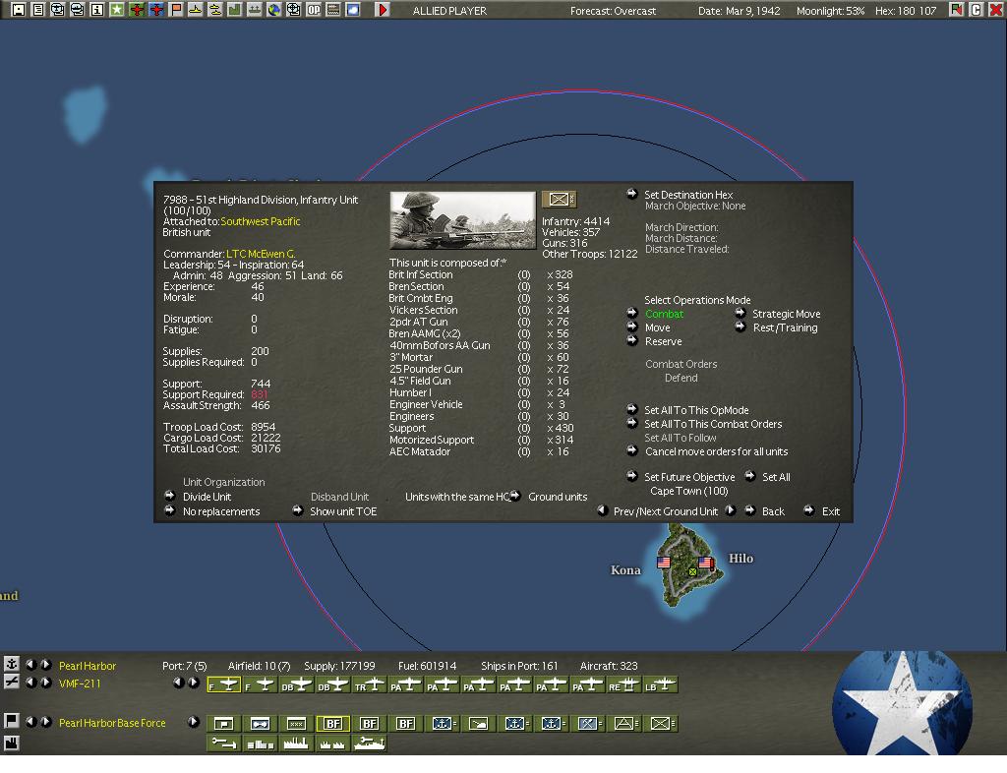This screenshot has height=773, width=1007.
Task: Click the Hilo base on the map
Action: point(706,564)
